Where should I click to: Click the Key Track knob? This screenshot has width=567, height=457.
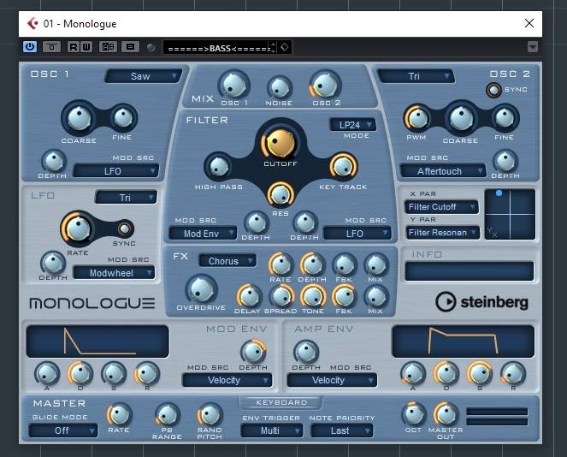pyautogui.click(x=343, y=166)
